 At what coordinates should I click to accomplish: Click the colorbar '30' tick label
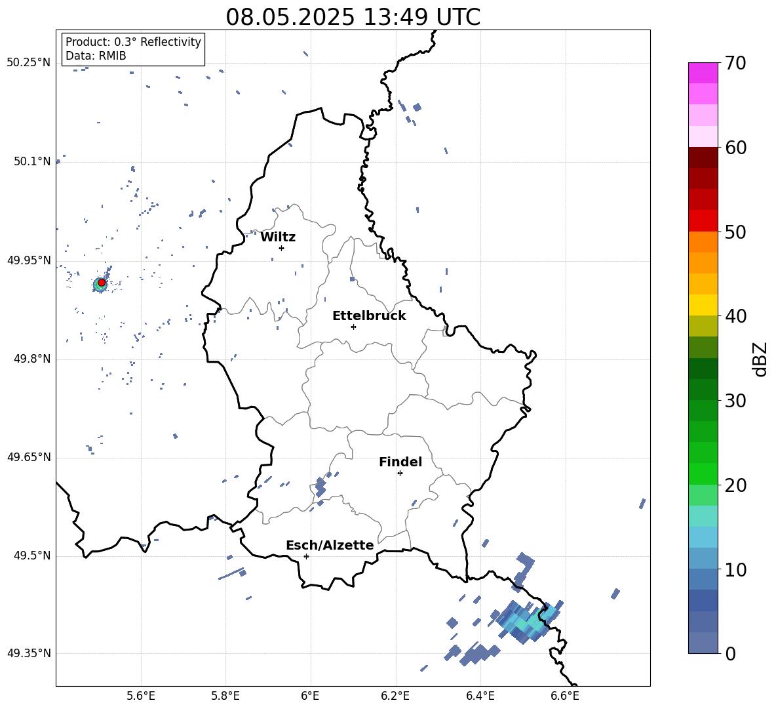click(x=735, y=401)
